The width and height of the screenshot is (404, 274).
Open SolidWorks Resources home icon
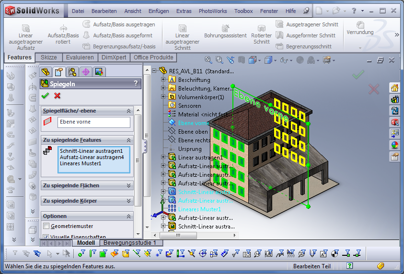(395, 88)
